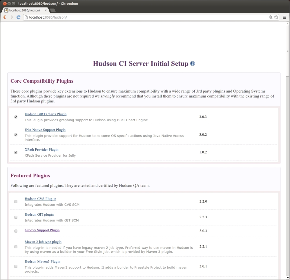Click the page document icon in the address bar

(x=26, y=17)
